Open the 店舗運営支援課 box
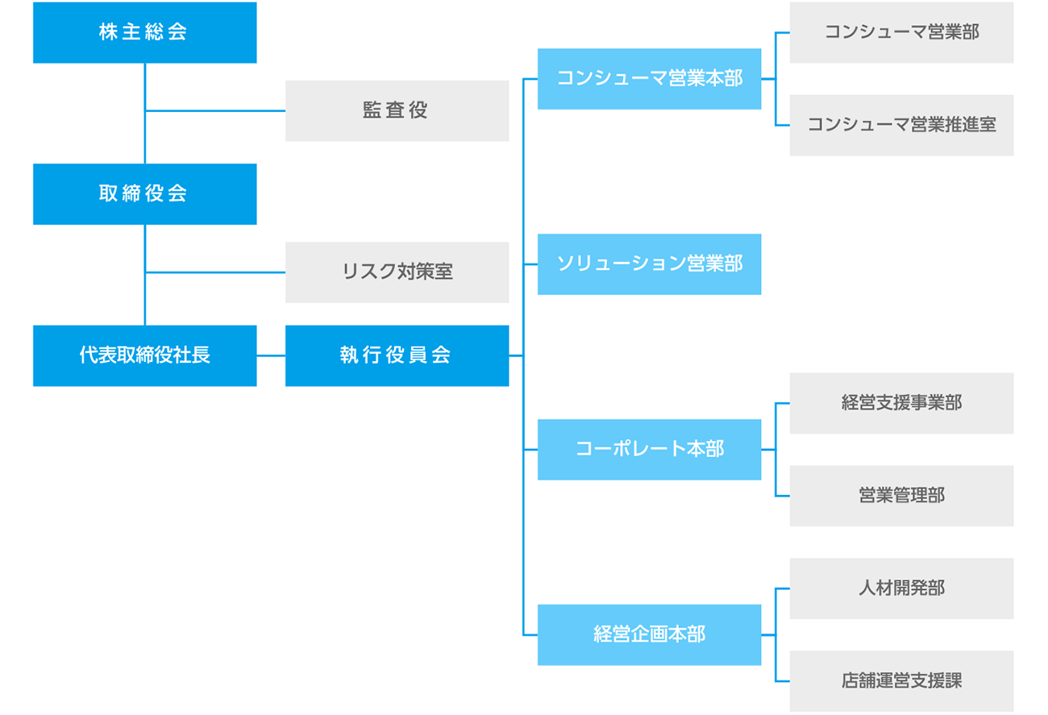The width and height of the screenshot is (1048, 715). pyautogui.click(x=901, y=681)
